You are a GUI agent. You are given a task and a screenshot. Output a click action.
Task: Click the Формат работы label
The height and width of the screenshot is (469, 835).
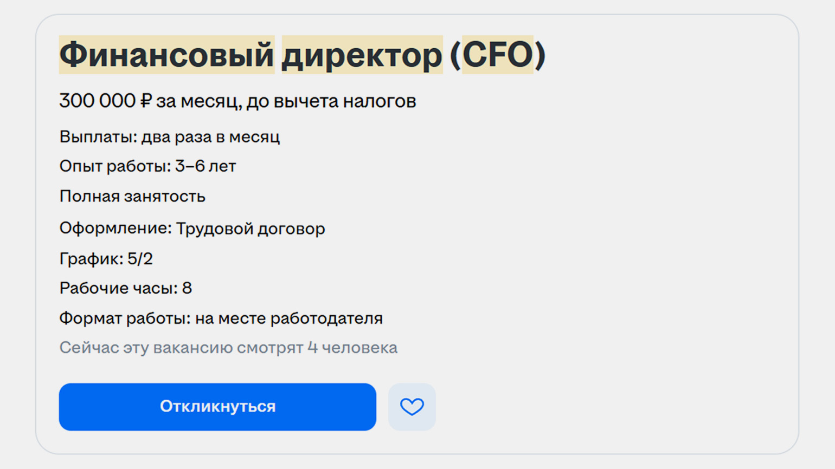pyautogui.click(x=124, y=318)
